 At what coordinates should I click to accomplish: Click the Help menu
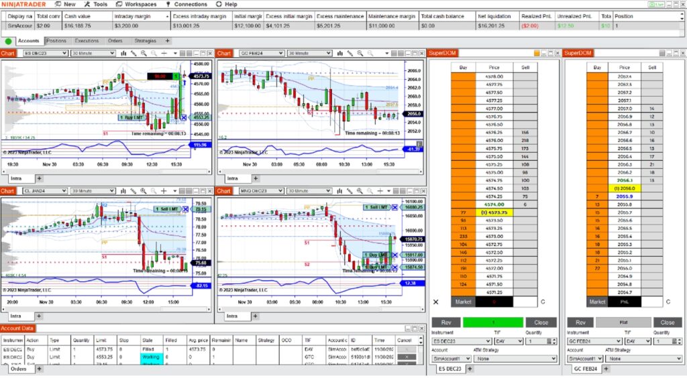227,5
